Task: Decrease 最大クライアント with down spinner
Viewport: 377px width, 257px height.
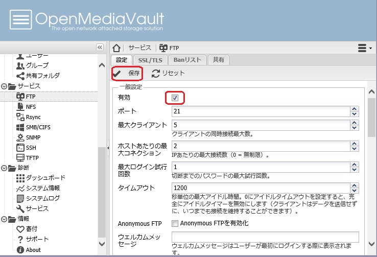Action: tap(354, 128)
